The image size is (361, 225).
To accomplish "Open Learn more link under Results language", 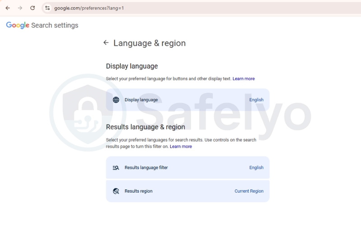I will point(181,147).
